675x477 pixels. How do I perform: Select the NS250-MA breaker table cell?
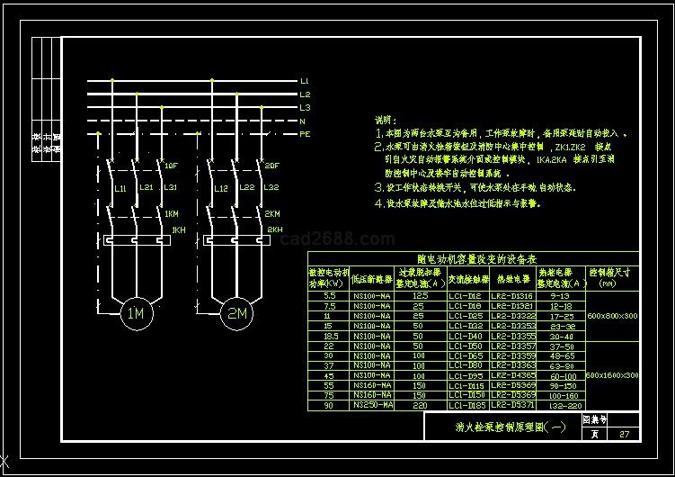(372, 405)
